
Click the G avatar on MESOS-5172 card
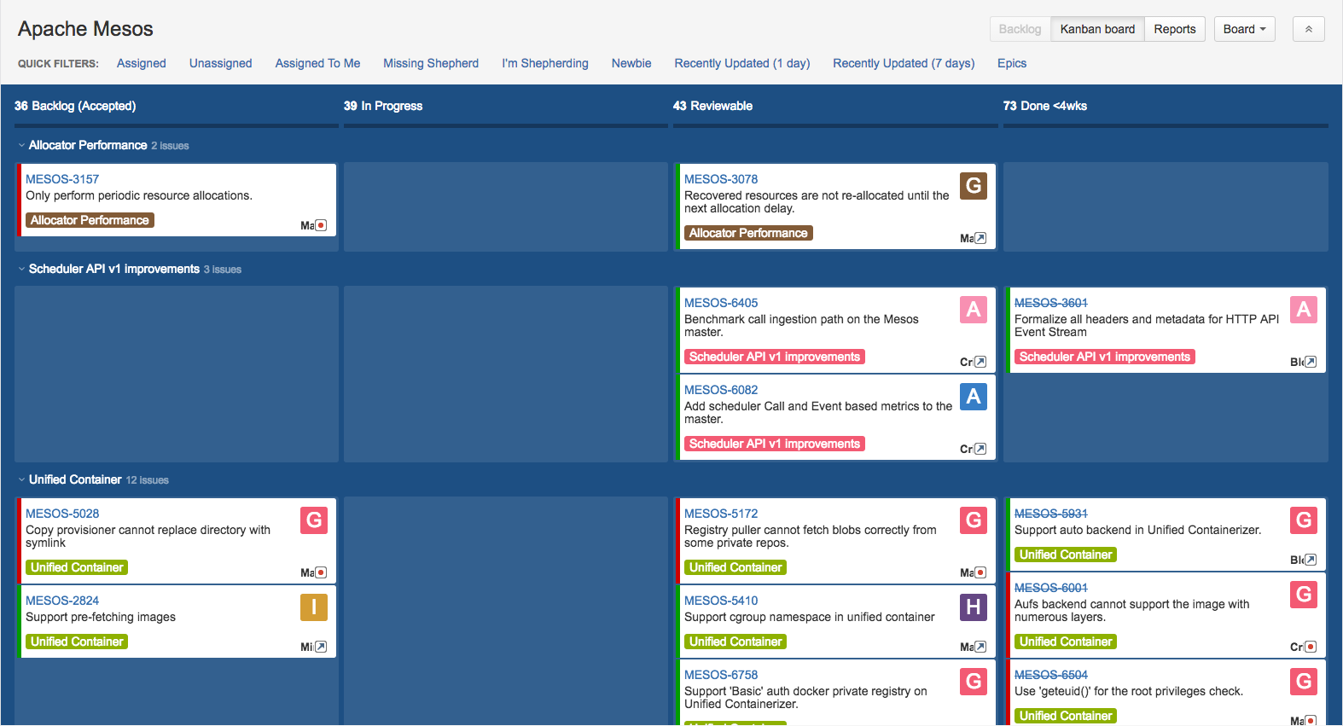tap(974, 520)
